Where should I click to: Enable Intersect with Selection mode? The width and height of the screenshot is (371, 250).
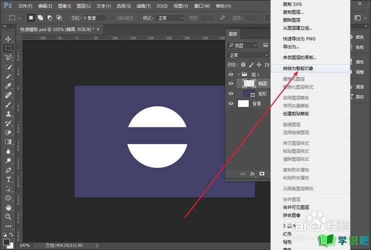tap(59, 17)
